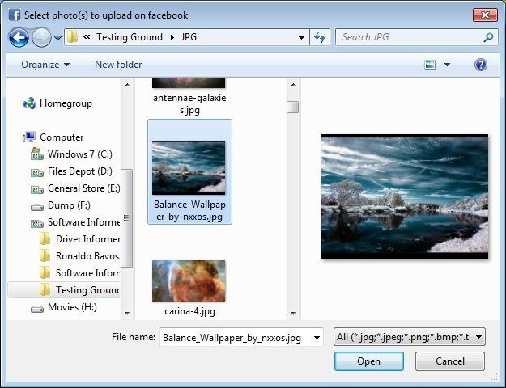
Task: Click the carina-4.jpg file name
Action: point(189,311)
